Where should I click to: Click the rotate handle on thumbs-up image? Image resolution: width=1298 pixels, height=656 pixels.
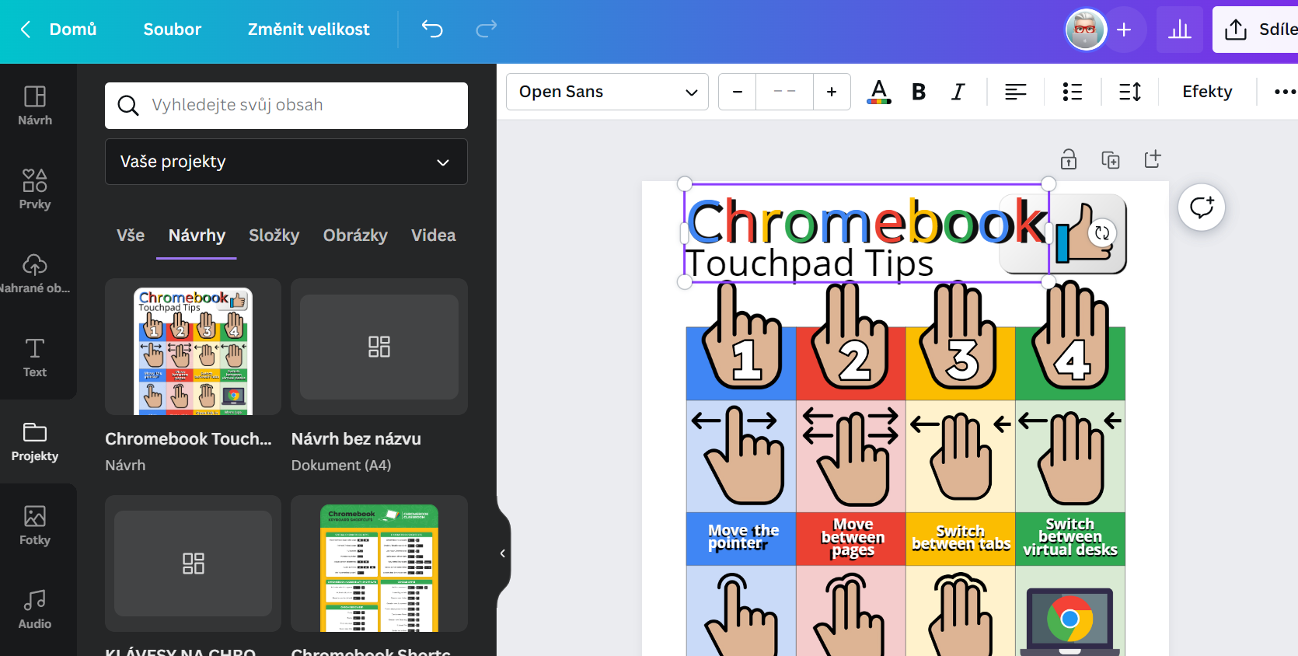pyautogui.click(x=1102, y=232)
